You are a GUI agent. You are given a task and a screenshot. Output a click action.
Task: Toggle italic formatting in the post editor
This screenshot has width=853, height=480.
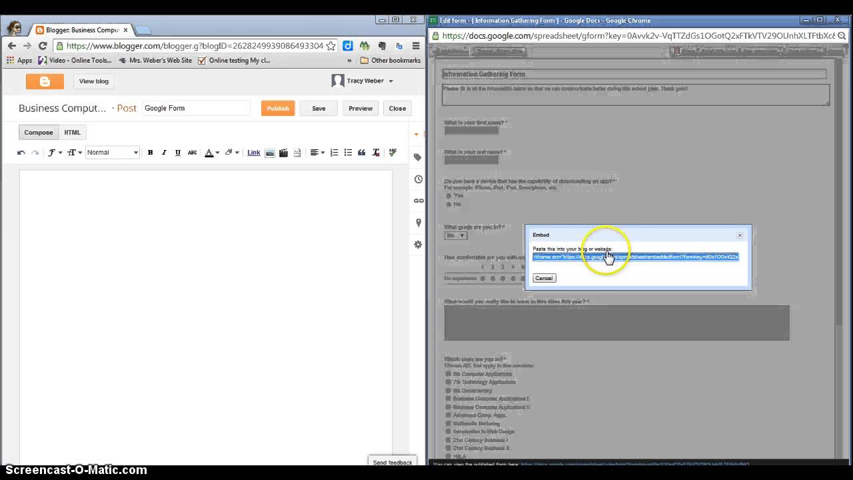click(x=164, y=153)
